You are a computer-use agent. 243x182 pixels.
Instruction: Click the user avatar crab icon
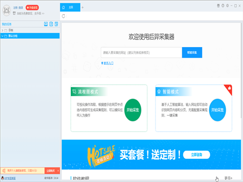tap(7, 11)
